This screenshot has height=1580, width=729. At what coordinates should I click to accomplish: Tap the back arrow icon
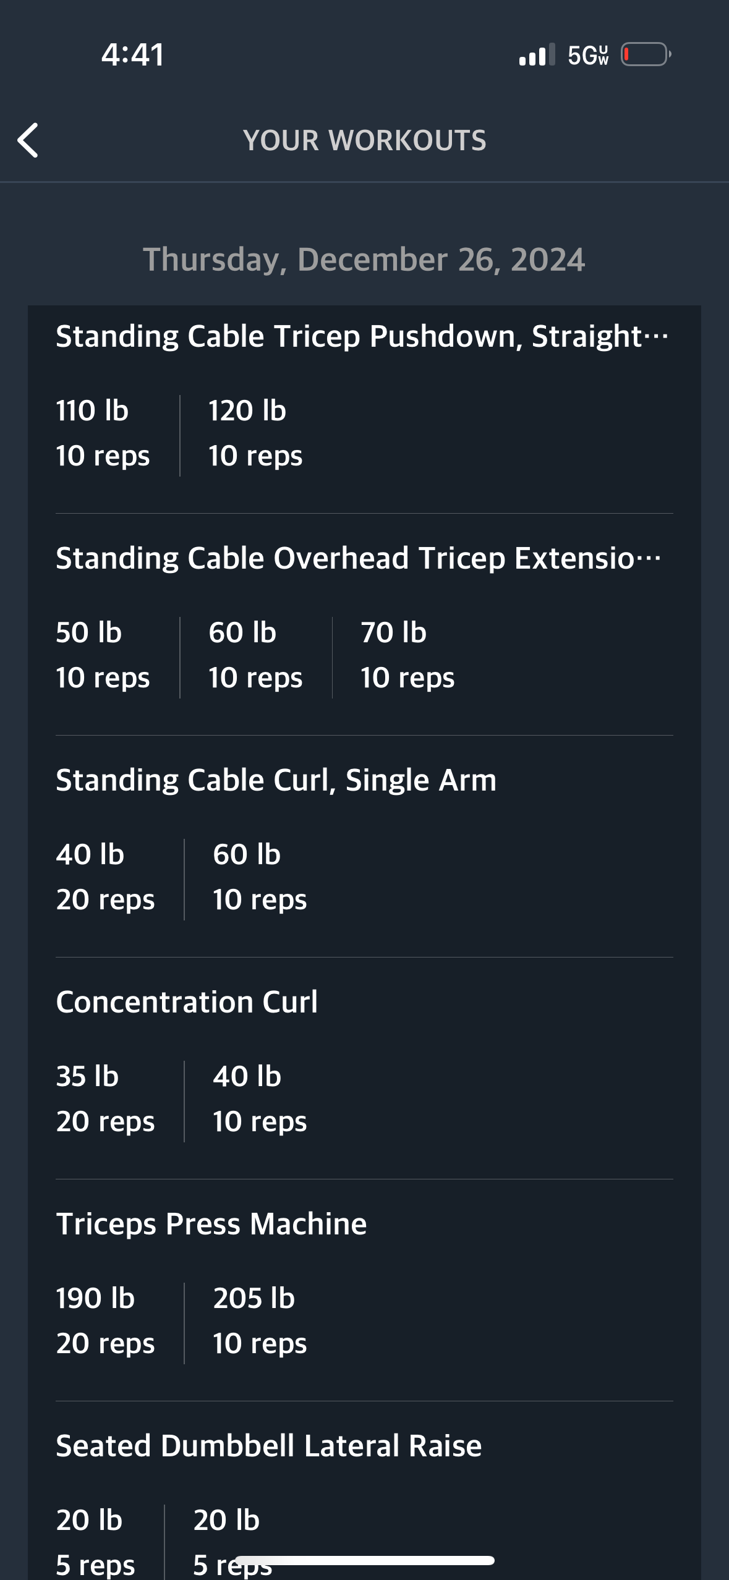tap(28, 140)
